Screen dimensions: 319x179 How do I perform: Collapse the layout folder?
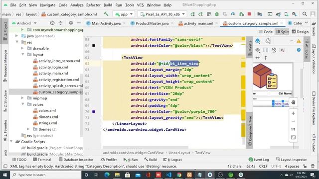(23, 54)
